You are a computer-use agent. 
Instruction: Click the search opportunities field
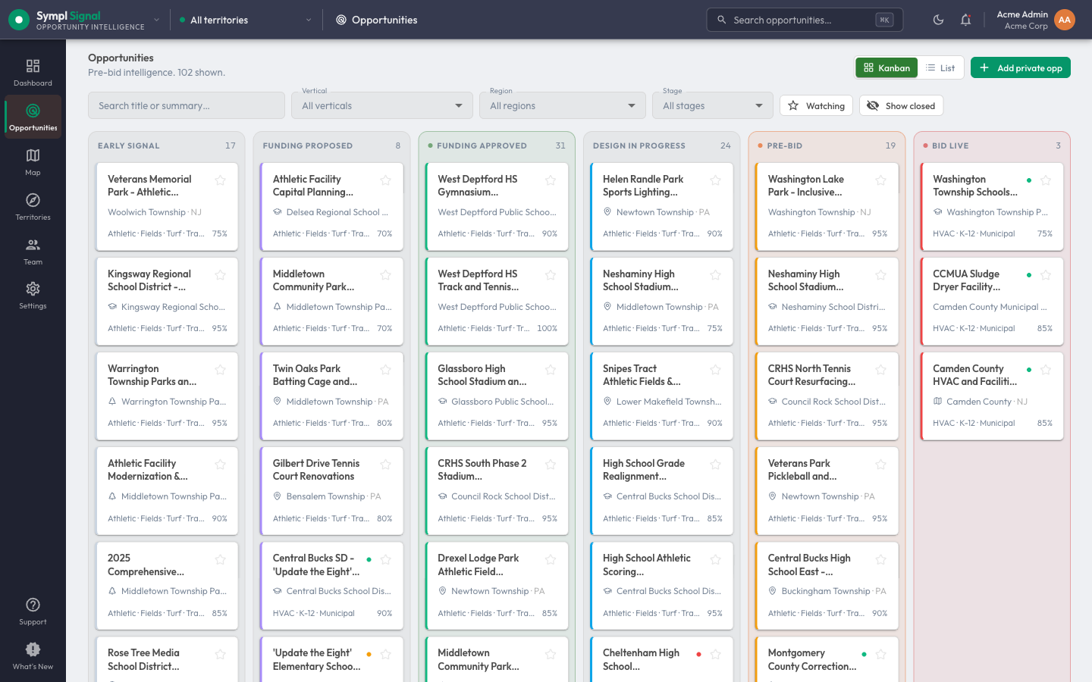pyautogui.click(x=805, y=20)
